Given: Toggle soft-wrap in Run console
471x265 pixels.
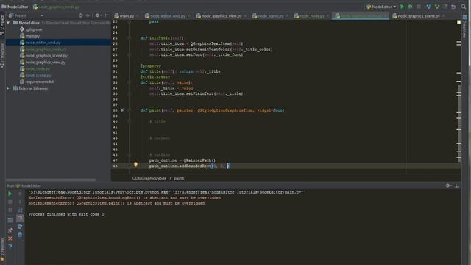Looking at the screenshot, I should [x=20, y=210].
